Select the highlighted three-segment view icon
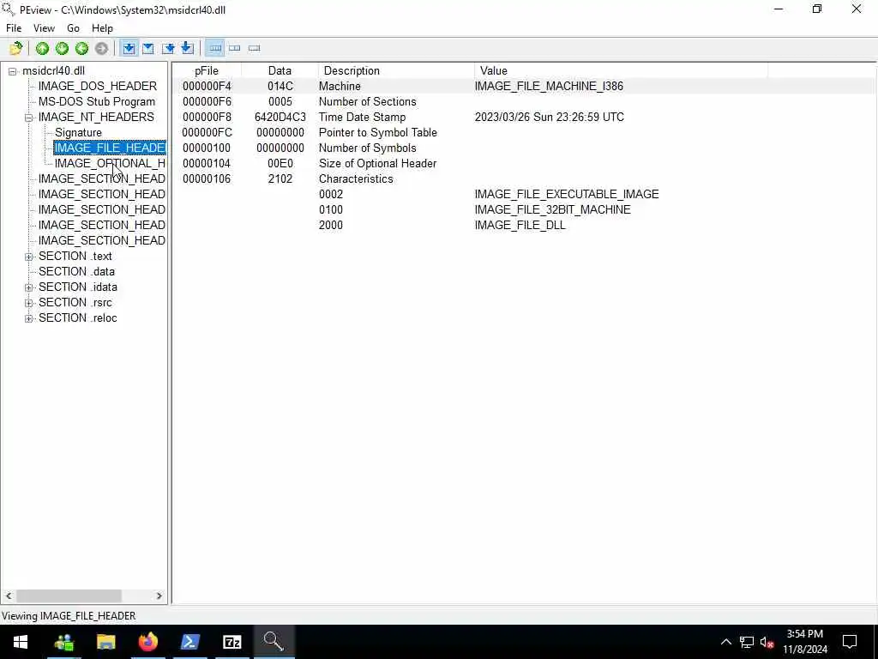This screenshot has width=878, height=659. (x=215, y=48)
